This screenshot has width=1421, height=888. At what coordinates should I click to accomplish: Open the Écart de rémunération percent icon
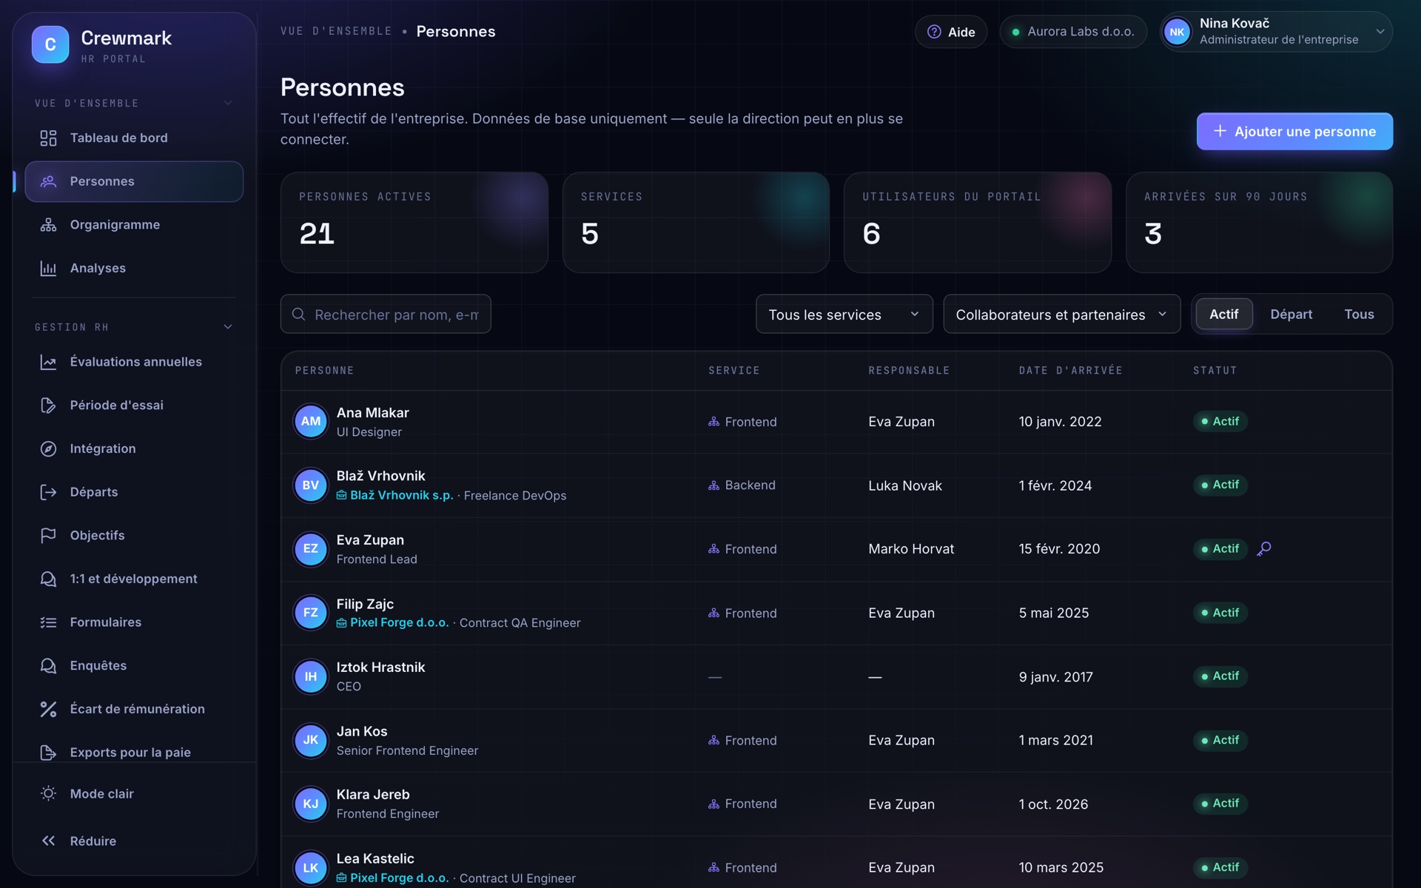[48, 710]
